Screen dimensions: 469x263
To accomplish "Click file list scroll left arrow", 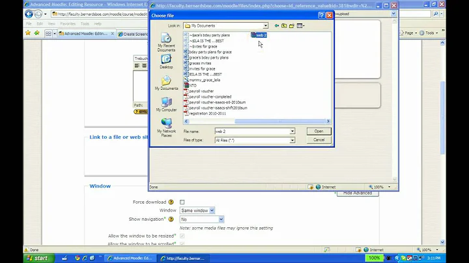I will (186, 121).
